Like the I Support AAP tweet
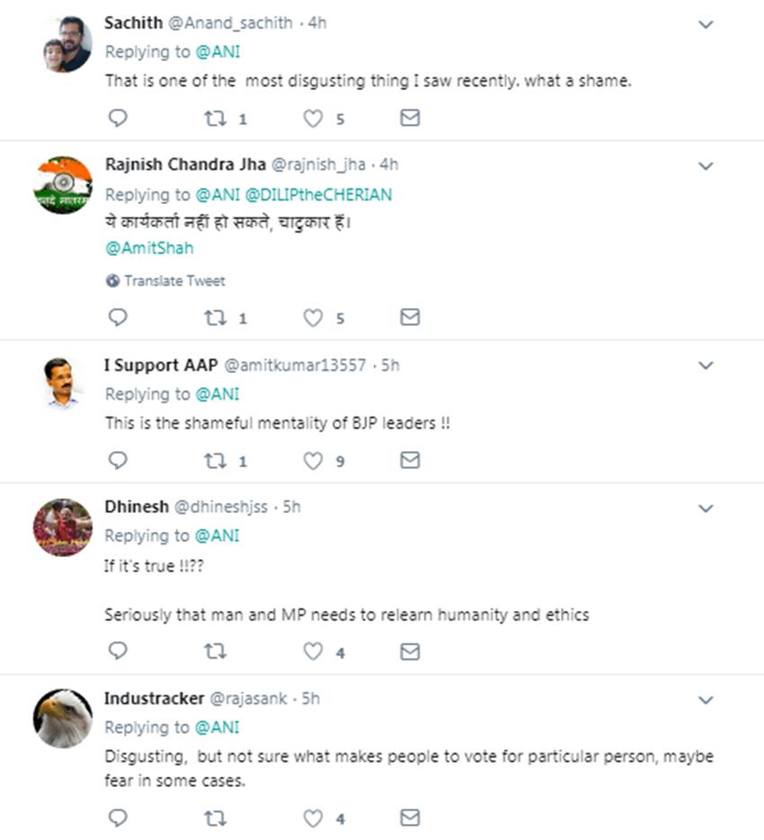The width and height of the screenshot is (764, 840). tap(313, 461)
